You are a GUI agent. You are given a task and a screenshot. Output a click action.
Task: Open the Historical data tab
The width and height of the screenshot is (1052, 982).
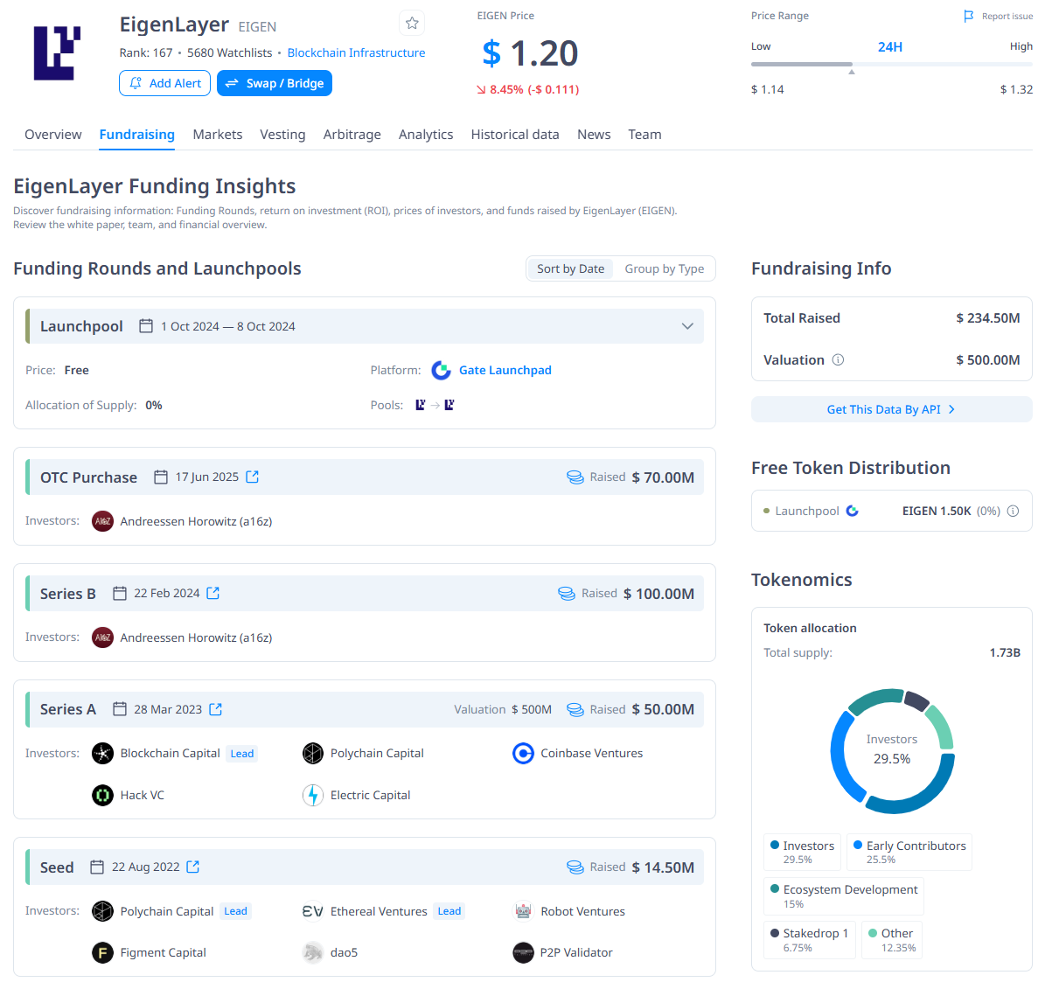[x=515, y=135]
